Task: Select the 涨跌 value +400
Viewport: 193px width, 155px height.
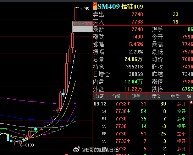Action: (x=137, y=37)
